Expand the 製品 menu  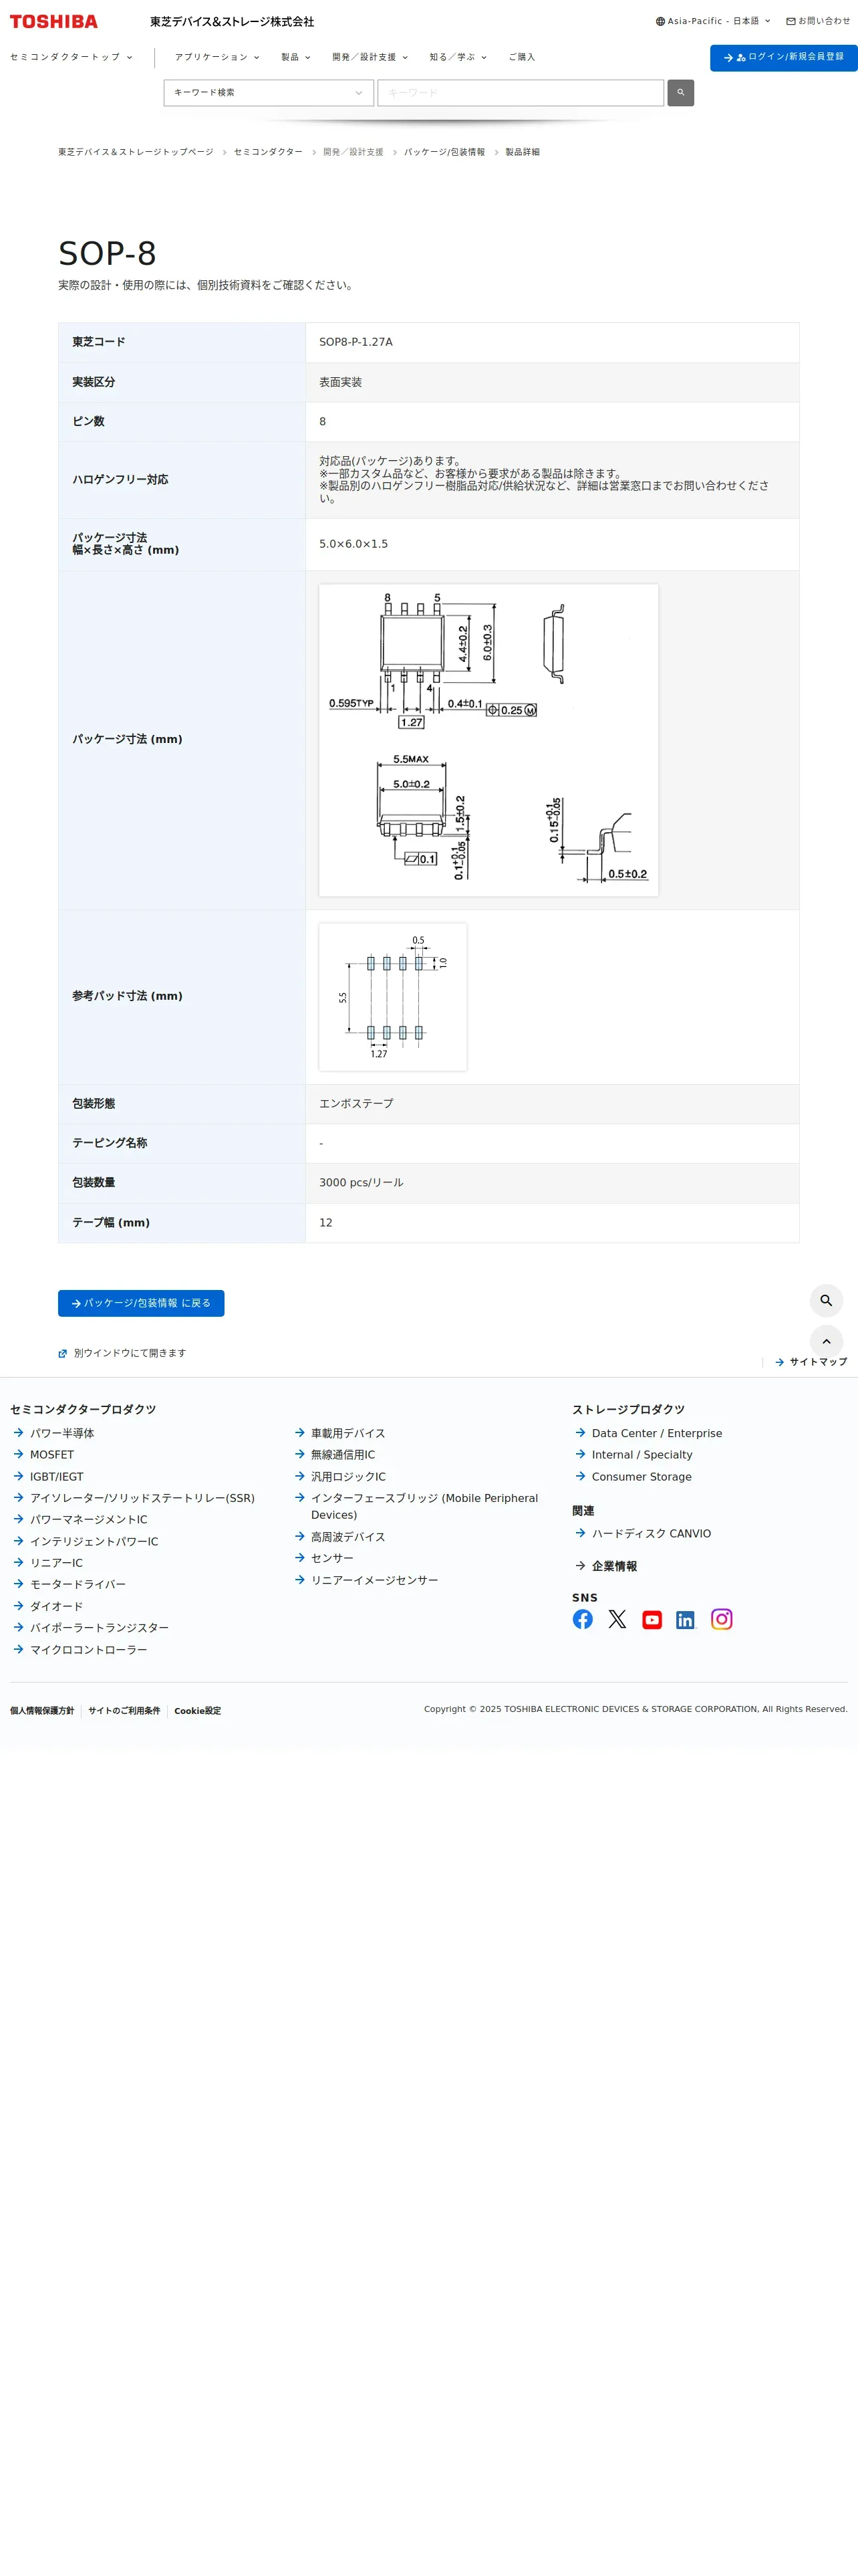295,57
